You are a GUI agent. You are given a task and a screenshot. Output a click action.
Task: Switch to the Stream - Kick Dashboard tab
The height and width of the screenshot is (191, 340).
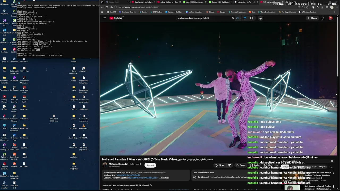click(220, 2)
